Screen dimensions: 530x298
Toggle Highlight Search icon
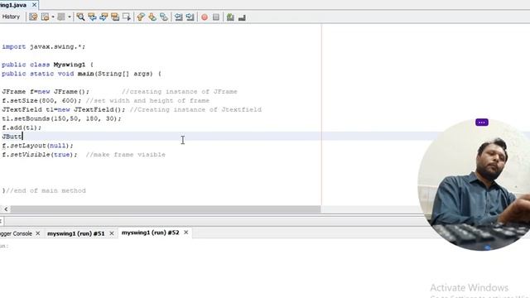coord(115,17)
